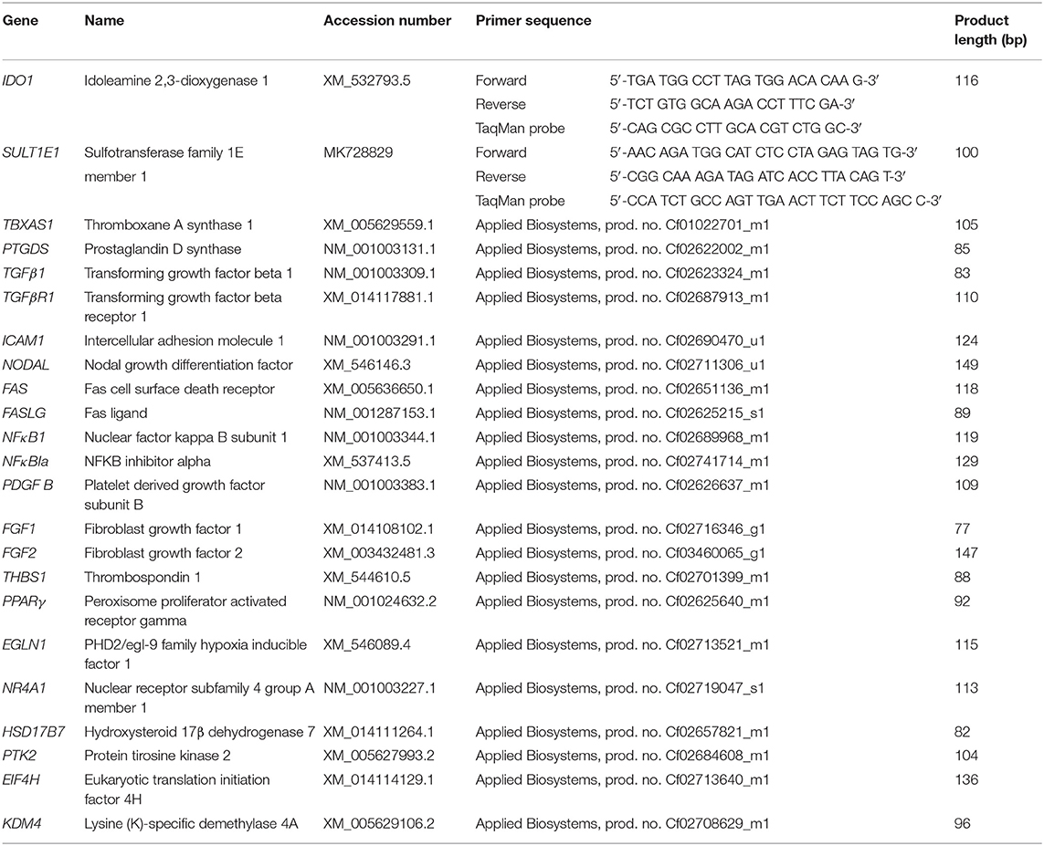Viewport: 1044px width, 846px height.
Task: Click the 'Primer sequence' column header
Action: [x=533, y=21]
